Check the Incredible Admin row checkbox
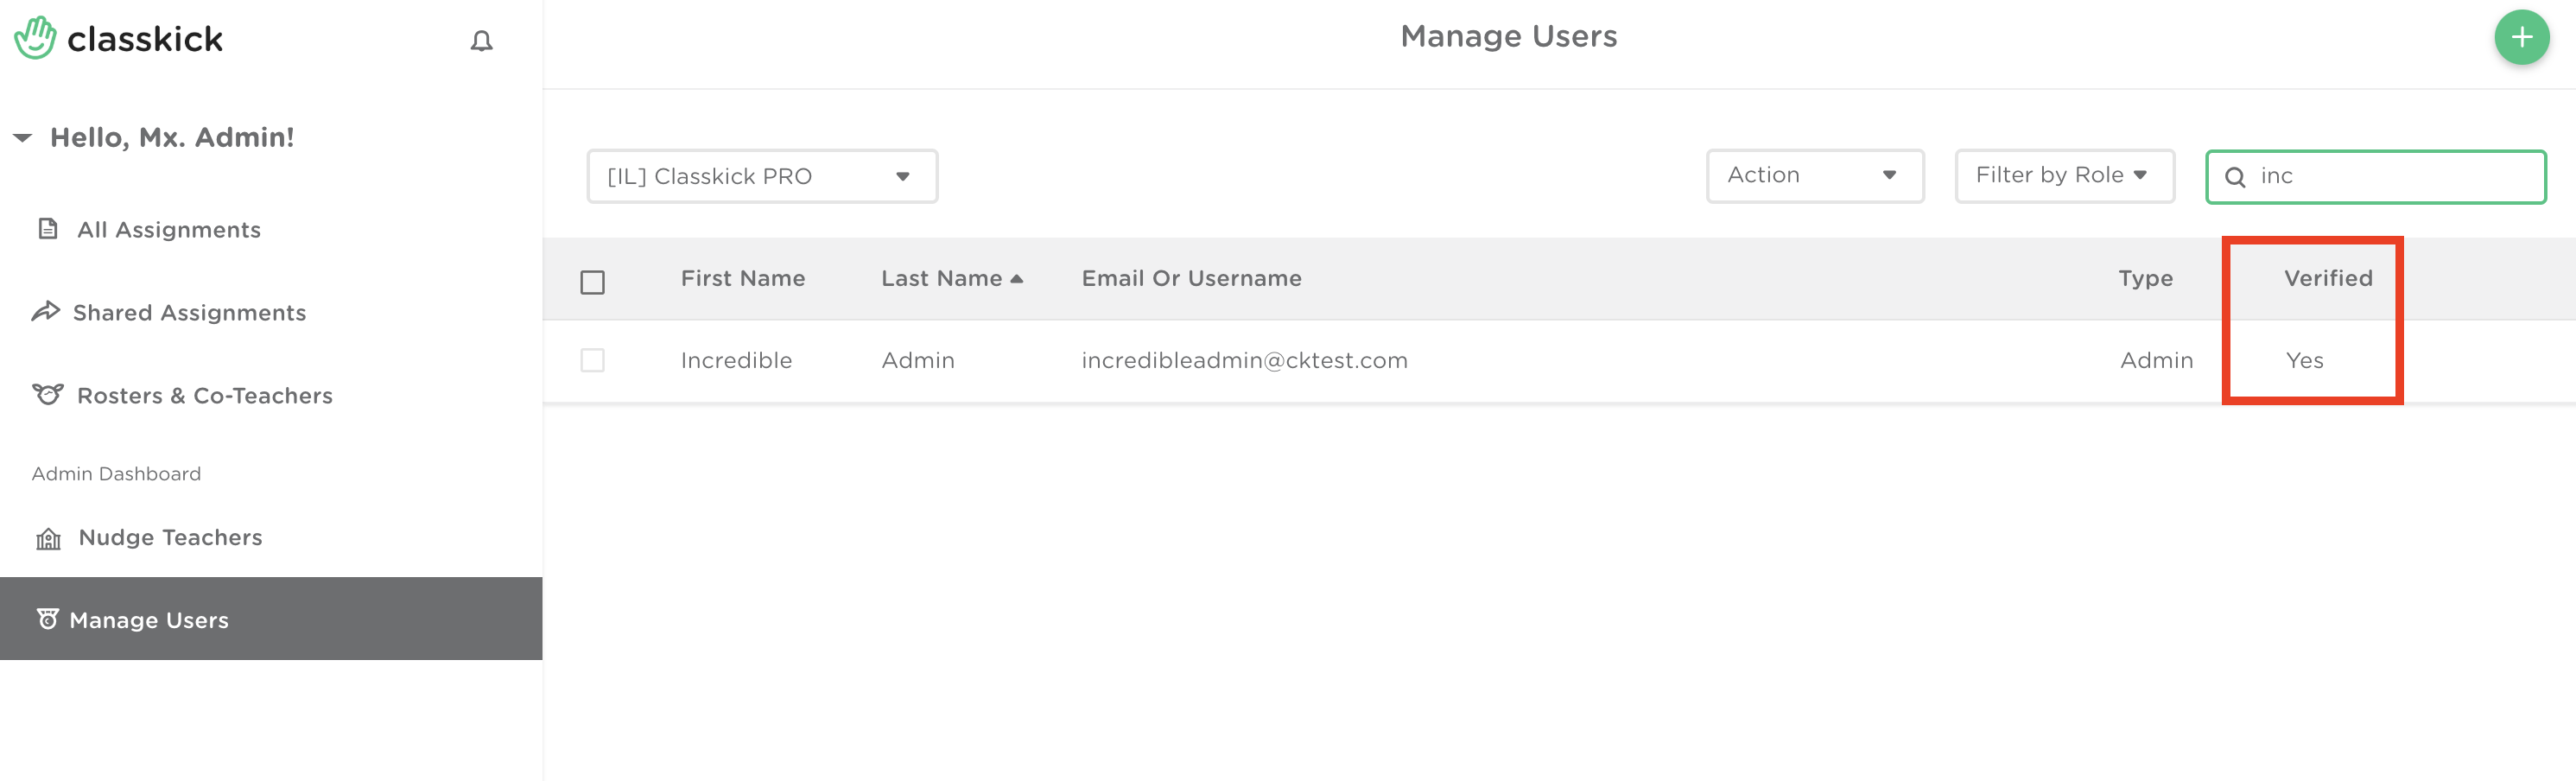 click(x=592, y=360)
